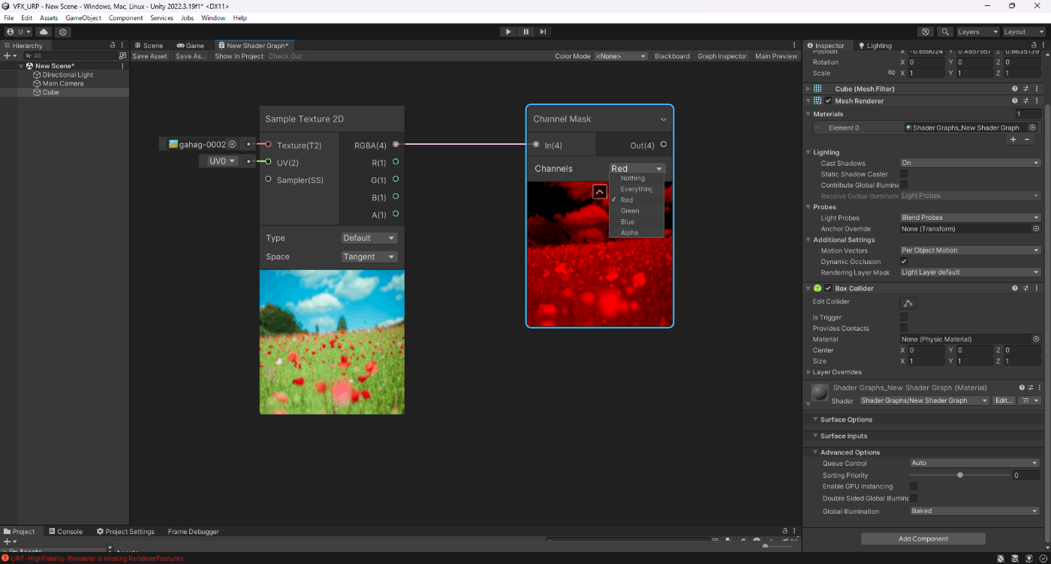Toggle the Graph Inspector panel
Screen dimensions: 1051x564
point(722,56)
